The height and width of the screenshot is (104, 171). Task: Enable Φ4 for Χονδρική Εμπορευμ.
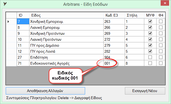(x=161, y=21)
